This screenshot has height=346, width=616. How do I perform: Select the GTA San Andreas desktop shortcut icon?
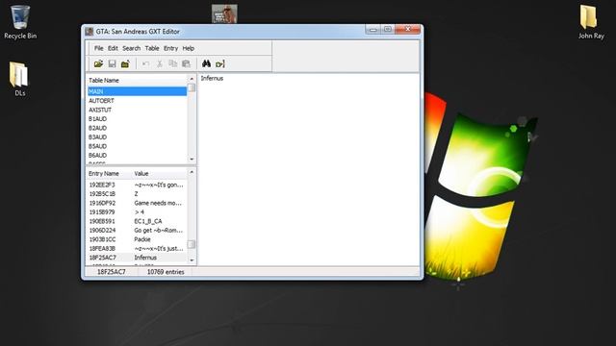pyautogui.click(x=224, y=13)
